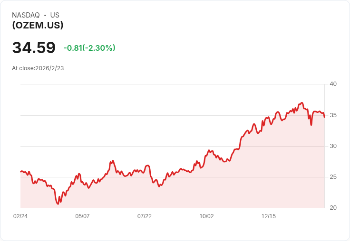Click the 12/15 x-axis date label
The width and height of the screenshot is (350, 241).
269,216
